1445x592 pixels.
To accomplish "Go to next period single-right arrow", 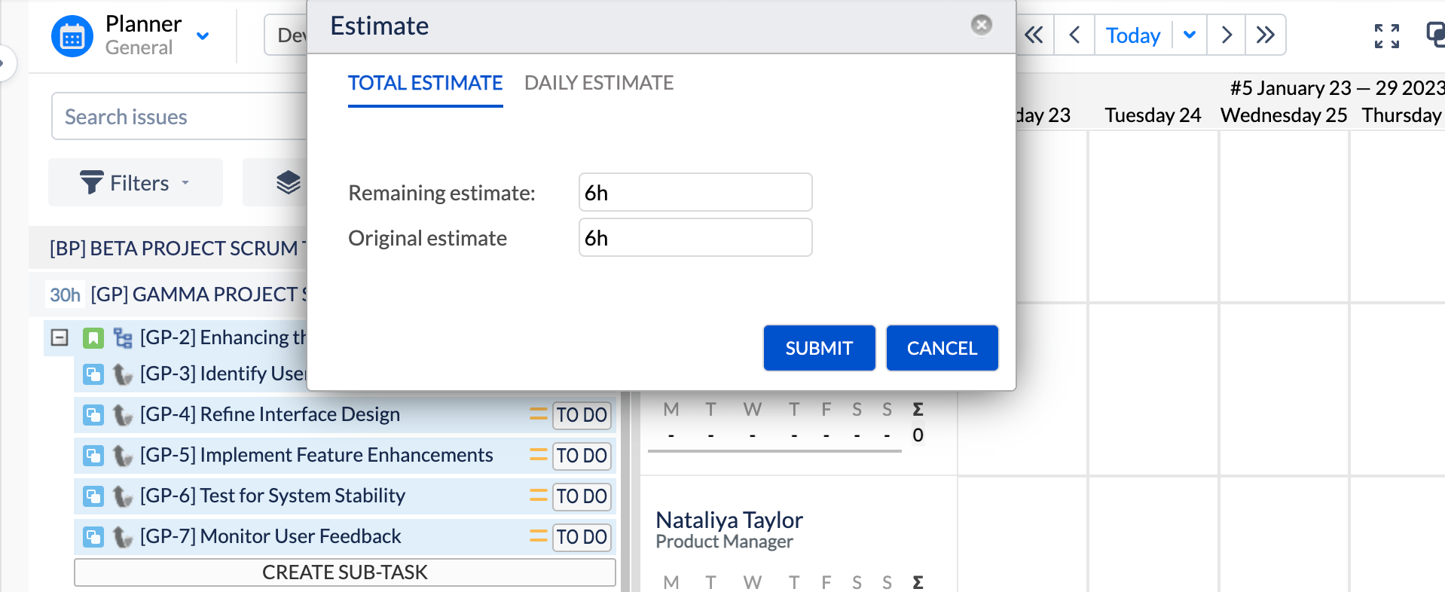I will pos(1227,35).
